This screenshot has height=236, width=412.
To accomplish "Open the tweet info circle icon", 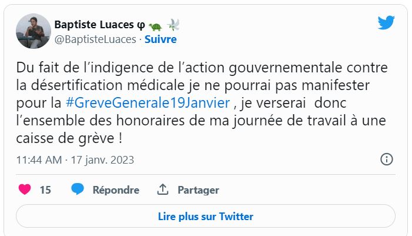I will click(386, 159).
